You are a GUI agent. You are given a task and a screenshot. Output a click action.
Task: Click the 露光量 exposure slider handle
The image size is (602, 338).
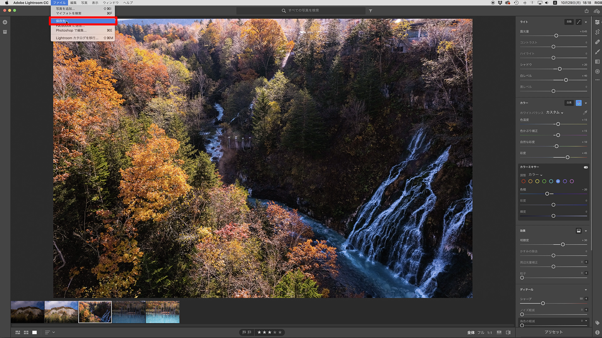[x=556, y=36]
